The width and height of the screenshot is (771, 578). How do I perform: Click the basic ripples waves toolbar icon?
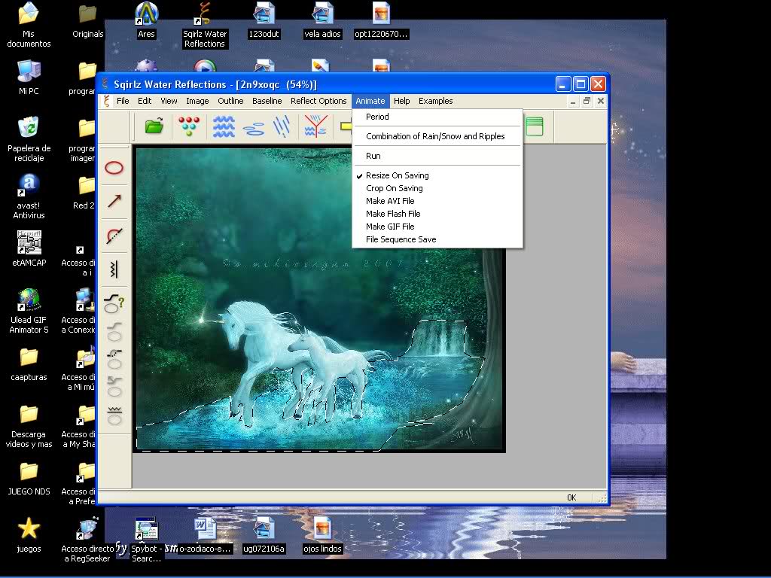pyautogui.click(x=224, y=126)
